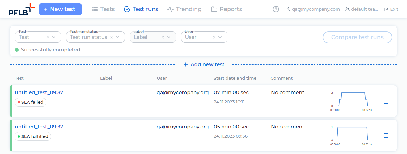The height and width of the screenshot is (154, 407).
Task: Click the SLA fulfilled badge
Action: [x=33, y=136]
